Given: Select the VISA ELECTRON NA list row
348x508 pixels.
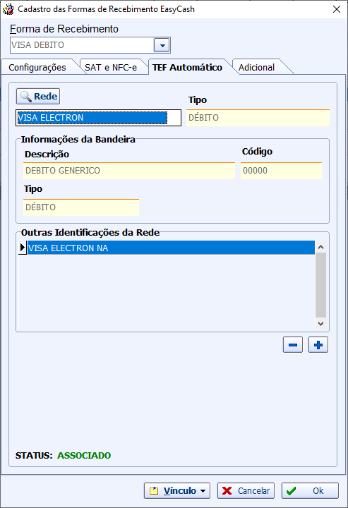Looking at the screenshot, I should coord(171,248).
